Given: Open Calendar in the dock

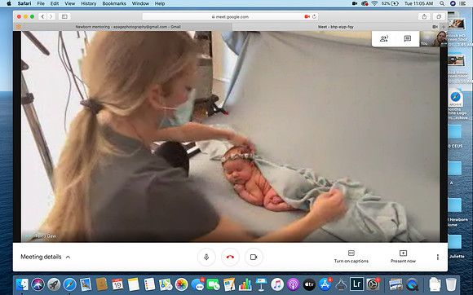Looking at the screenshot, I should point(117,284).
